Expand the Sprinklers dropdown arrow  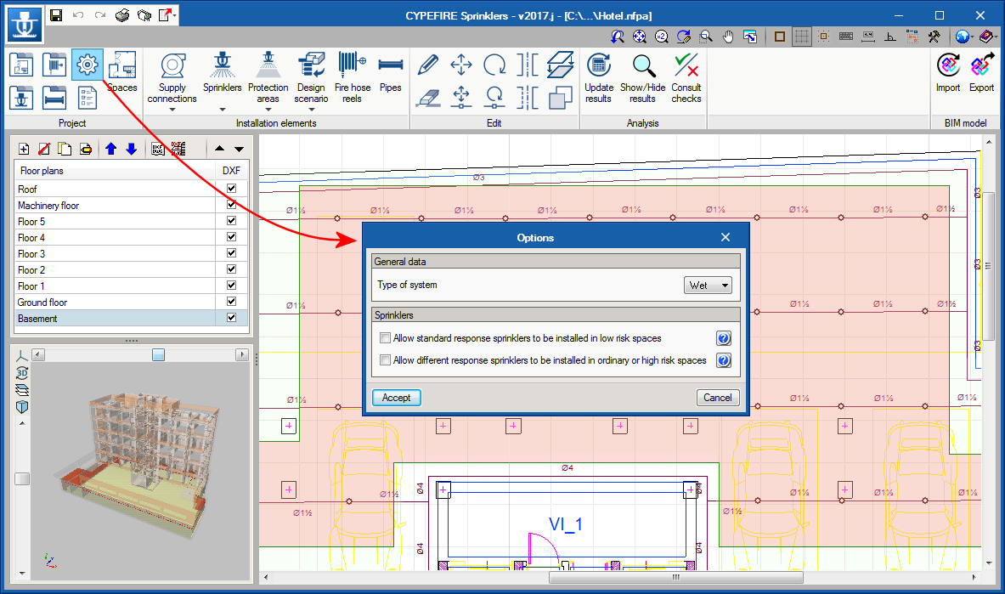223,109
